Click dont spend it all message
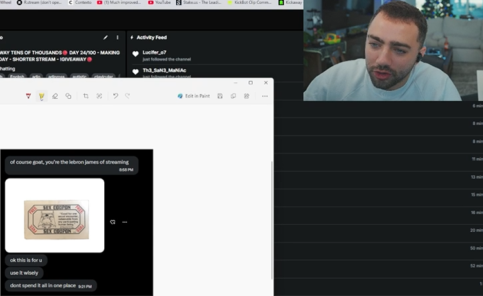The width and height of the screenshot is (483, 296). point(51,286)
